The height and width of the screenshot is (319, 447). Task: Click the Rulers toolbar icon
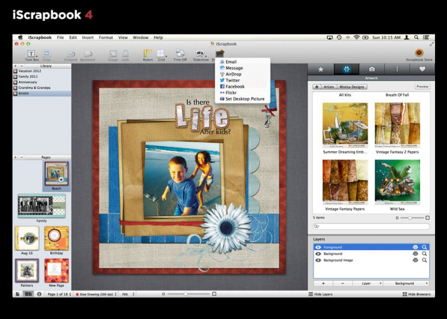click(148, 54)
